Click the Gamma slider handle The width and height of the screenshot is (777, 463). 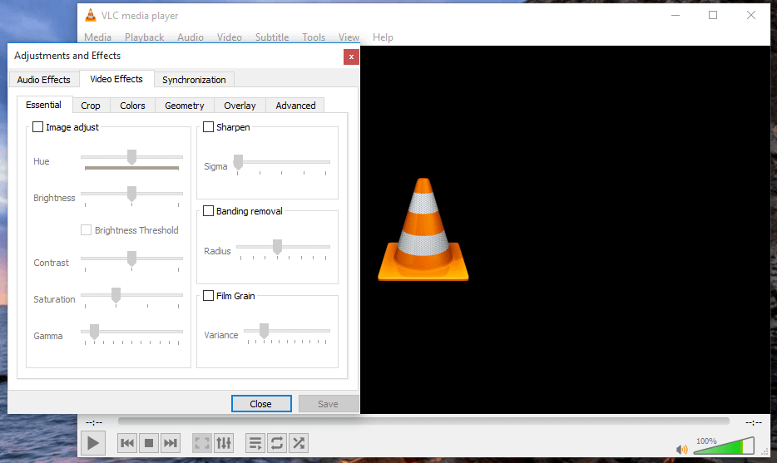coord(94,332)
